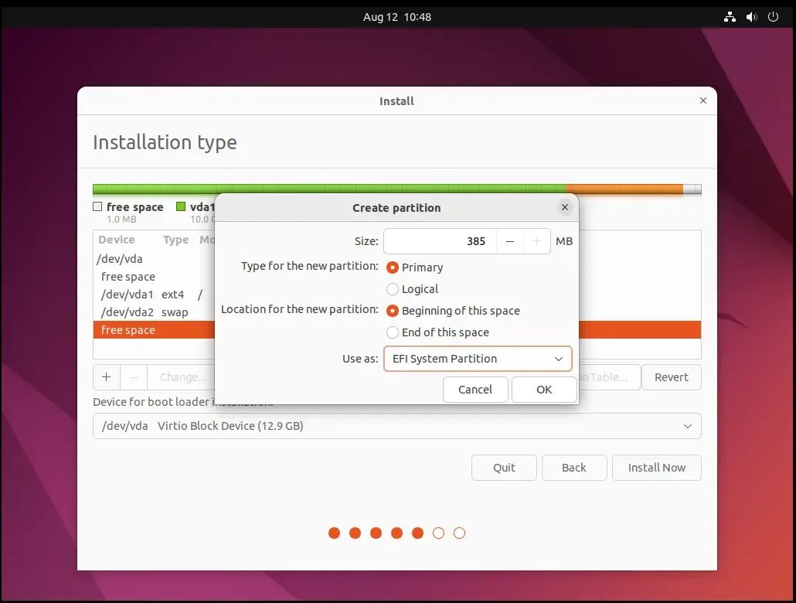
Task: Click the first progress dot of installer
Action: pos(334,533)
